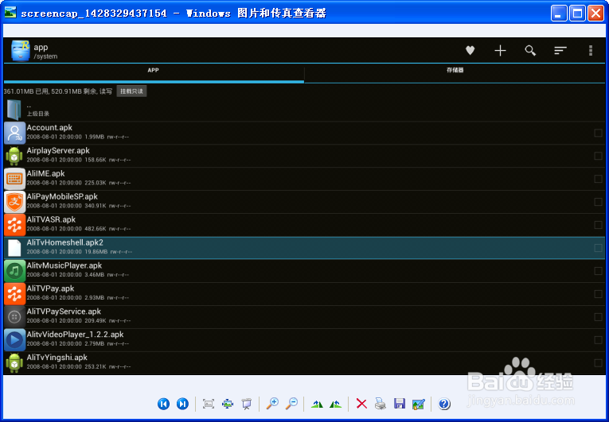Viewport: 609px width, 422px height.
Task: Rotate image clockwise
Action: (x=317, y=405)
